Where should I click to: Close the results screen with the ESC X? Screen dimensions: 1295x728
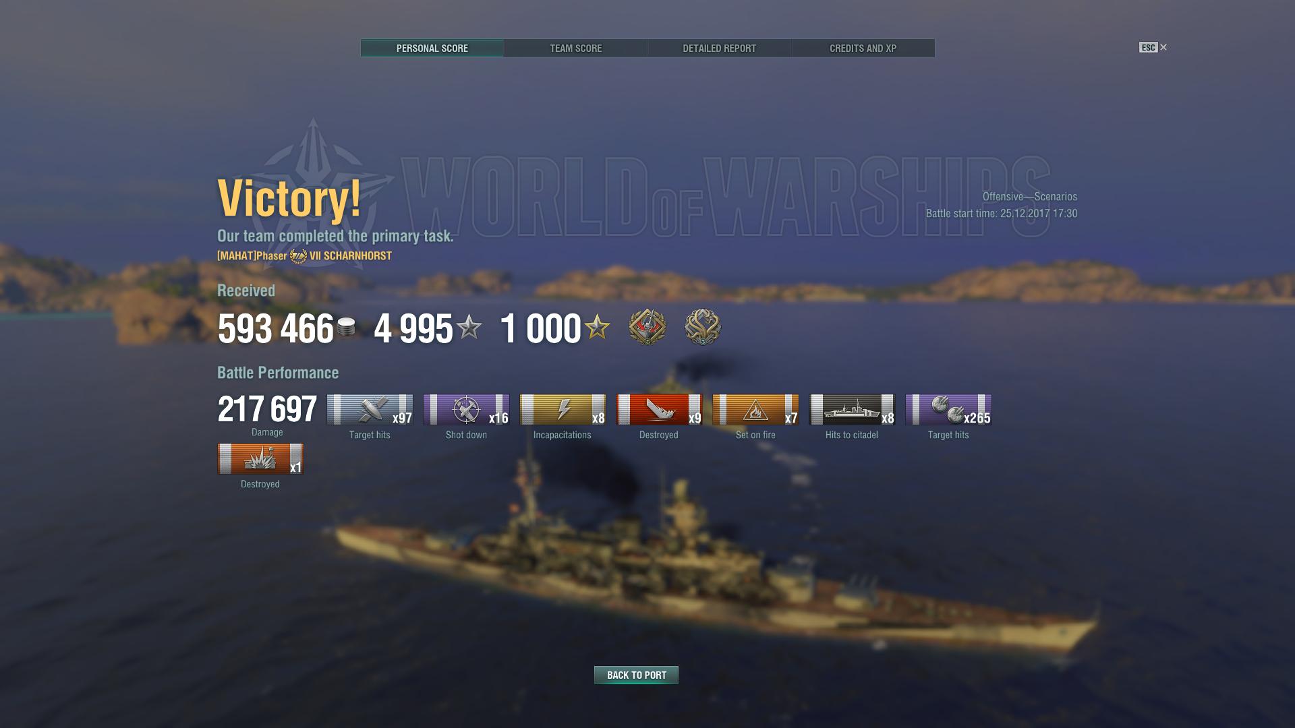[x=1153, y=47]
